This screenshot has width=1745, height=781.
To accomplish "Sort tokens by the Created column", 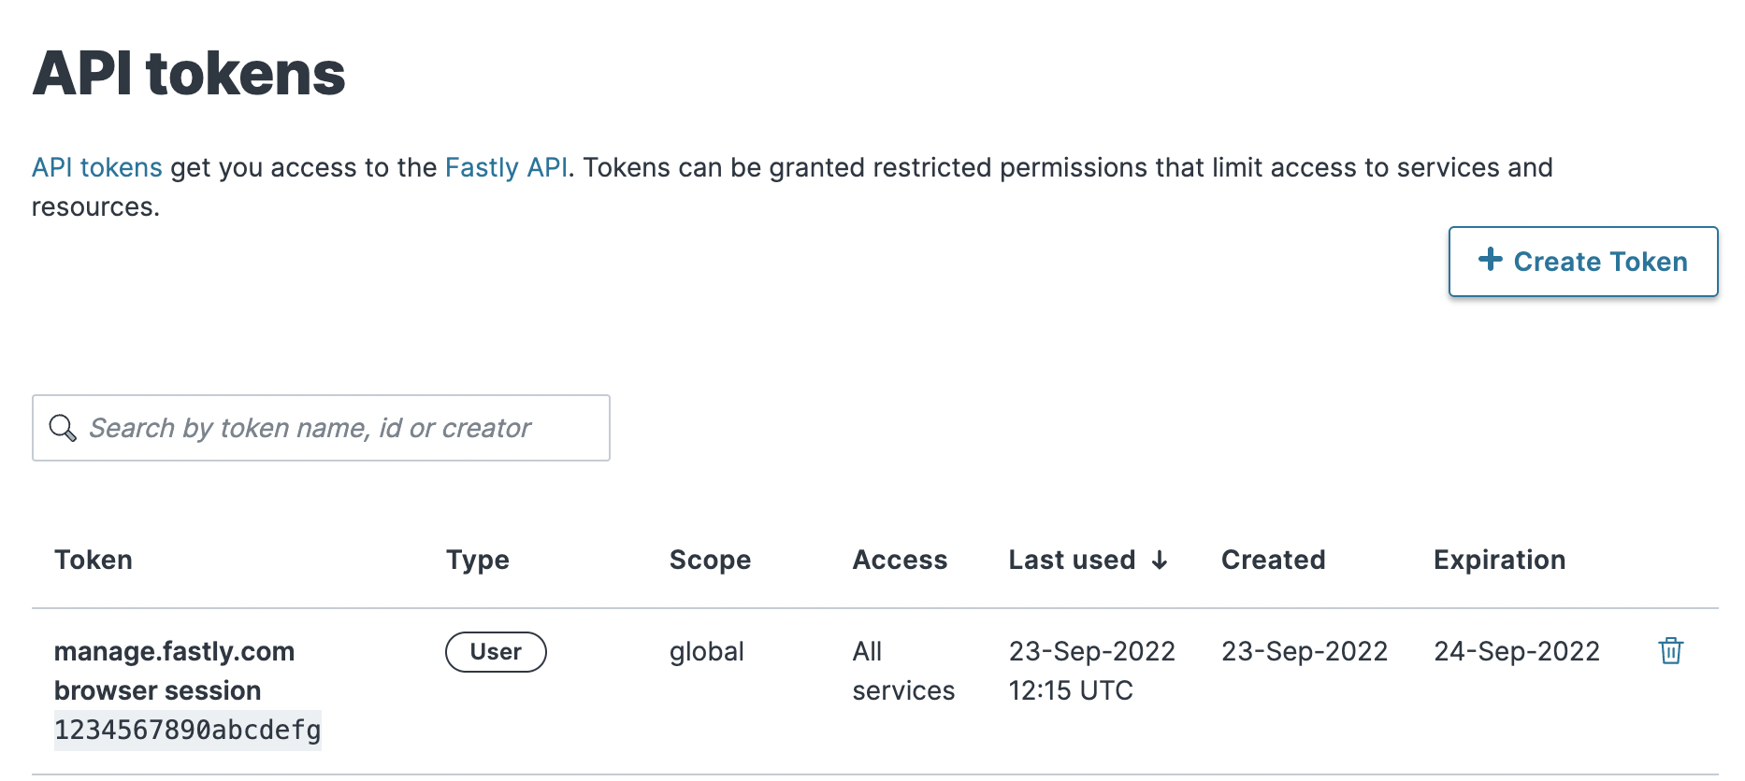I will click(x=1273, y=560).
